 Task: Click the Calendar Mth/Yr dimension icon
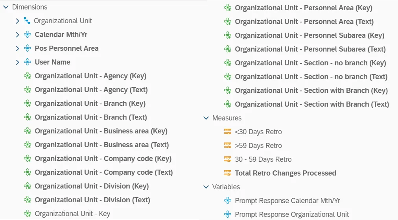[27, 35]
